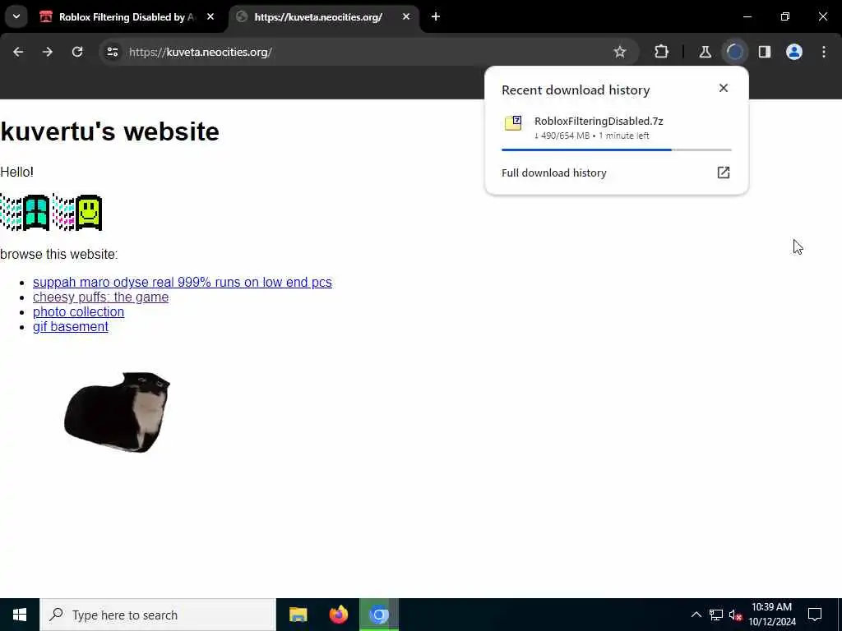
Task: Open the clock showing 10:39 AM
Action: [x=772, y=615]
